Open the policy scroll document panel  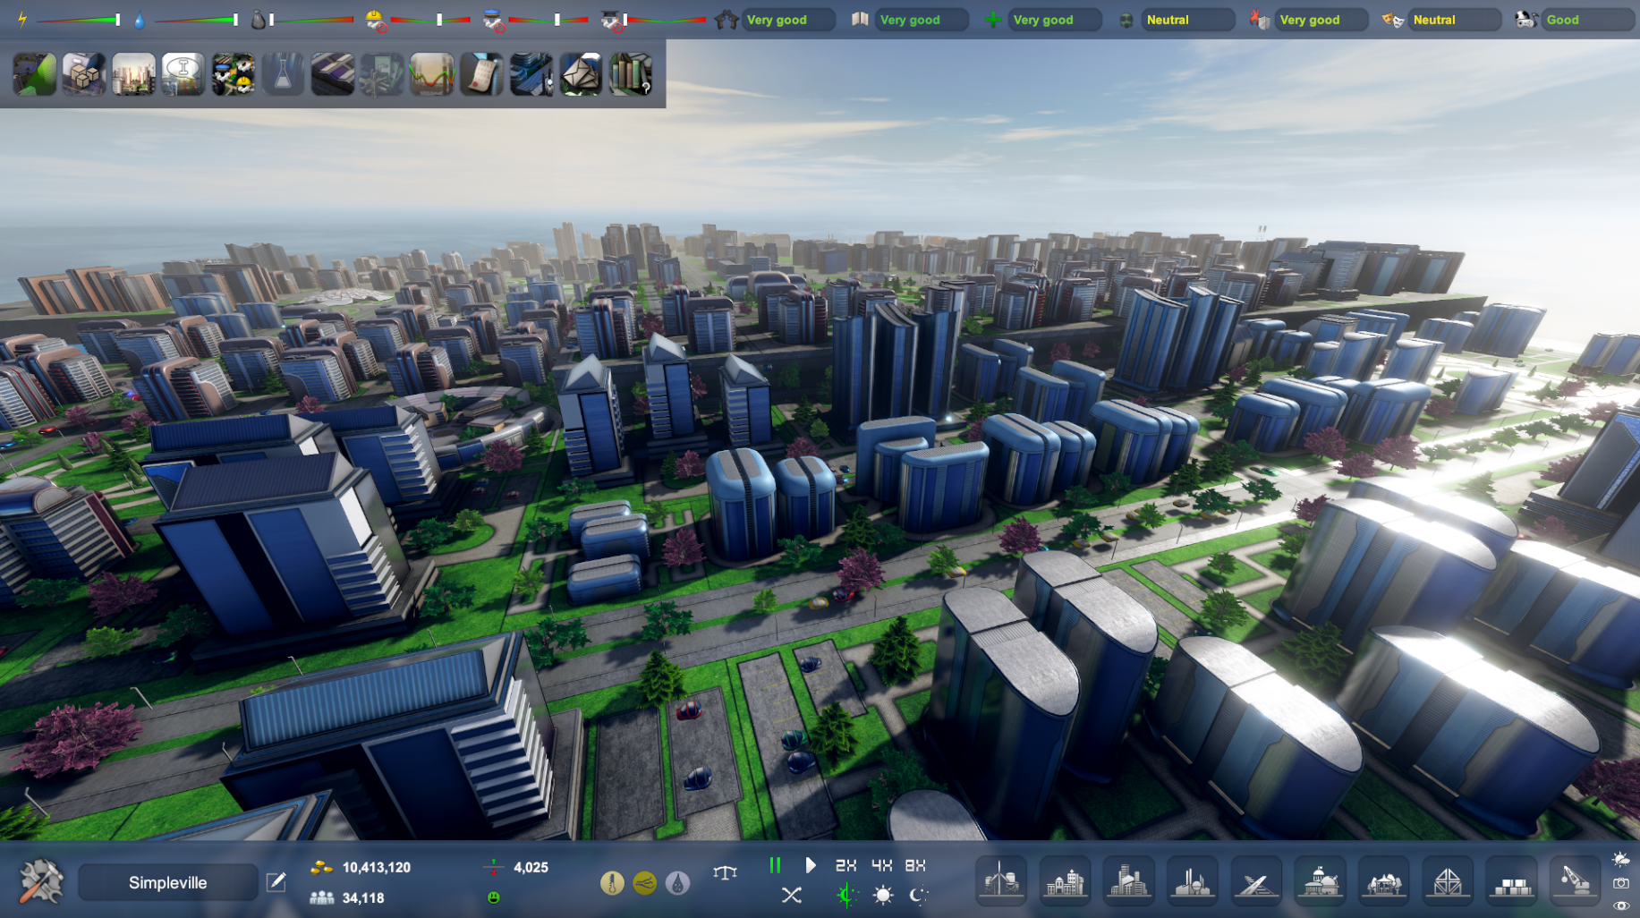point(481,73)
